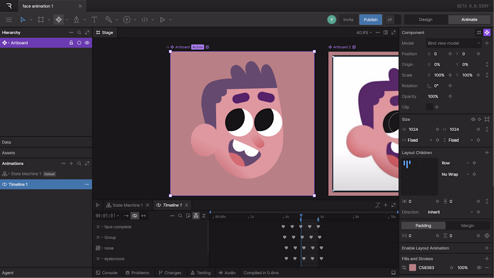Image resolution: width=494 pixels, height=278 pixels.
Task: Open Bind view model dropdown
Action: [x=454, y=43]
